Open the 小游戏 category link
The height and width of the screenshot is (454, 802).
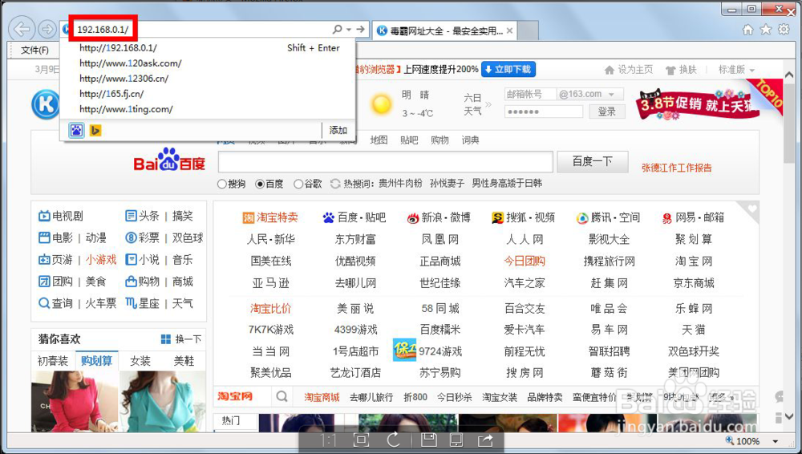click(x=101, y=260)
